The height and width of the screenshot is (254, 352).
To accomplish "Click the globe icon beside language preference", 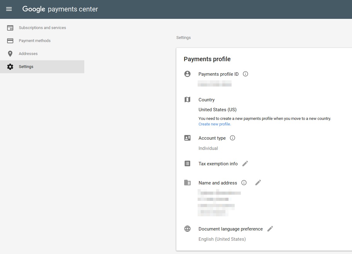I will [x=187, y=229].
